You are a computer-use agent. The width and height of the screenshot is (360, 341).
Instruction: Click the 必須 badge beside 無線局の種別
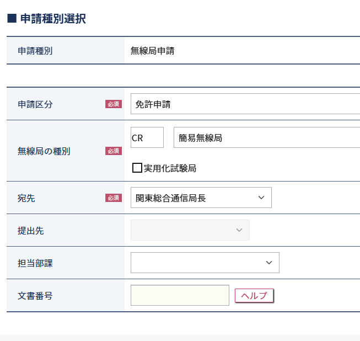[114, 151]
